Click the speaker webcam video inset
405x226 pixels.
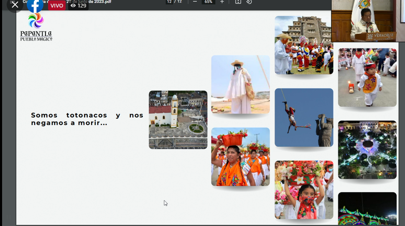[x=368, y=20]
